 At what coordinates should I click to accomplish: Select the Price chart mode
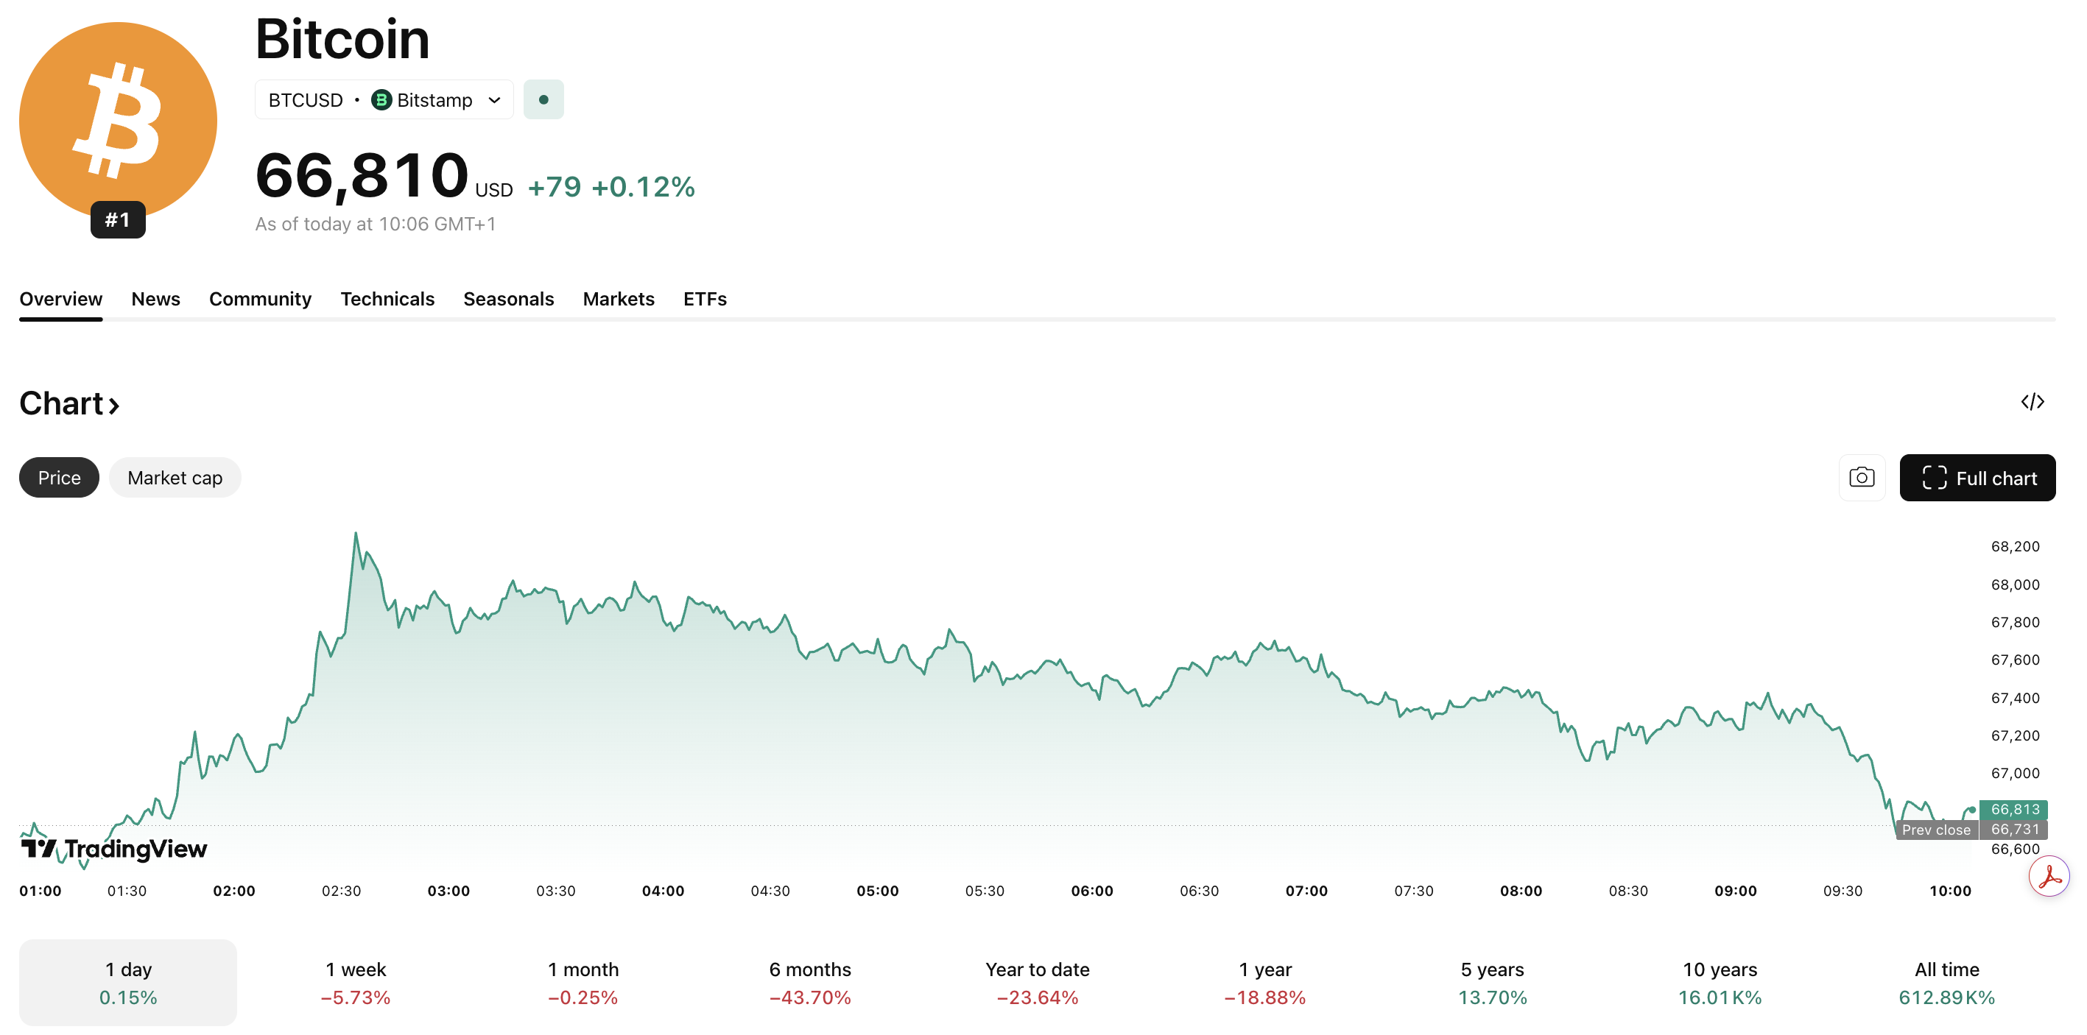point(58,477)
